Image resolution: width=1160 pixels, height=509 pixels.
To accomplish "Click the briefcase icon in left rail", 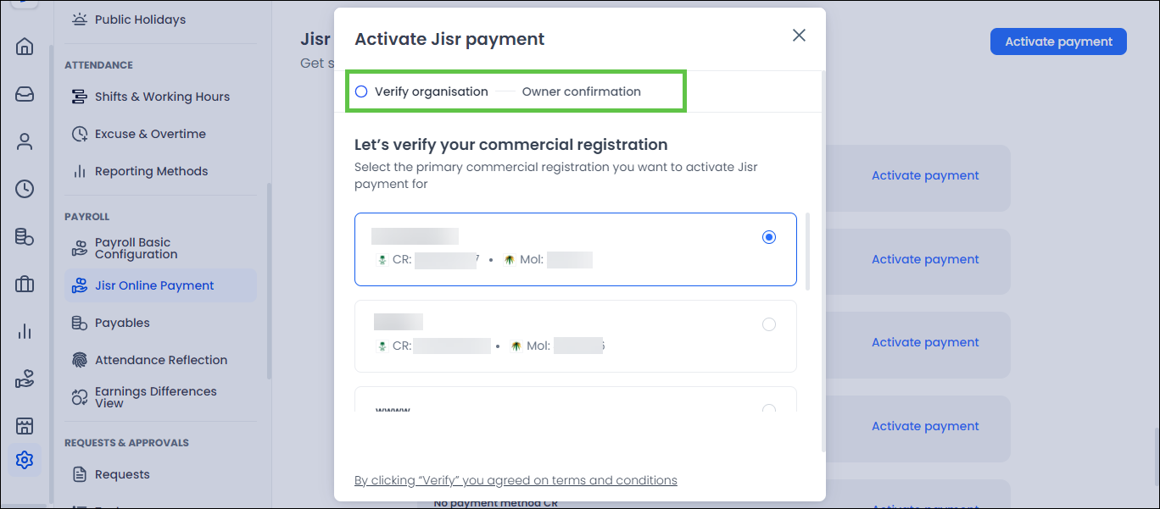I will tap(25, 284).
